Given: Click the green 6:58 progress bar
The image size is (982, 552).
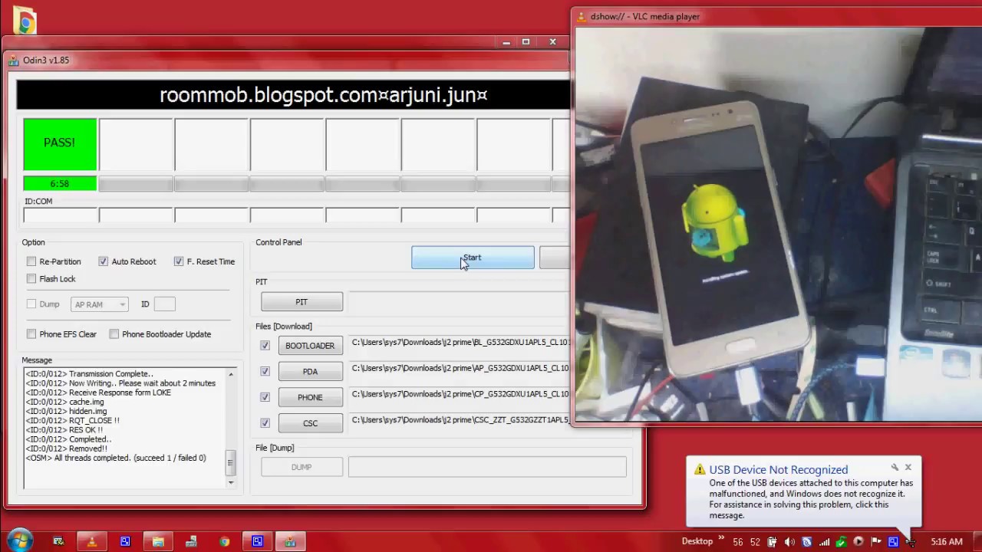Looking at the screenshot, I should (x=60, y=184).
